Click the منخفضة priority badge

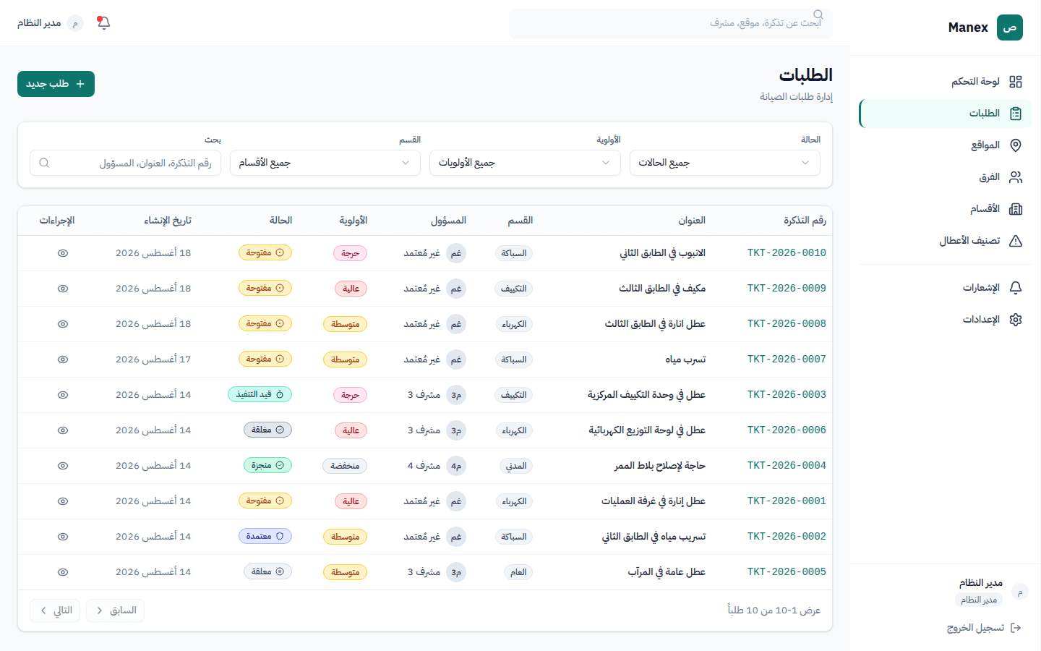coord(345,466)
